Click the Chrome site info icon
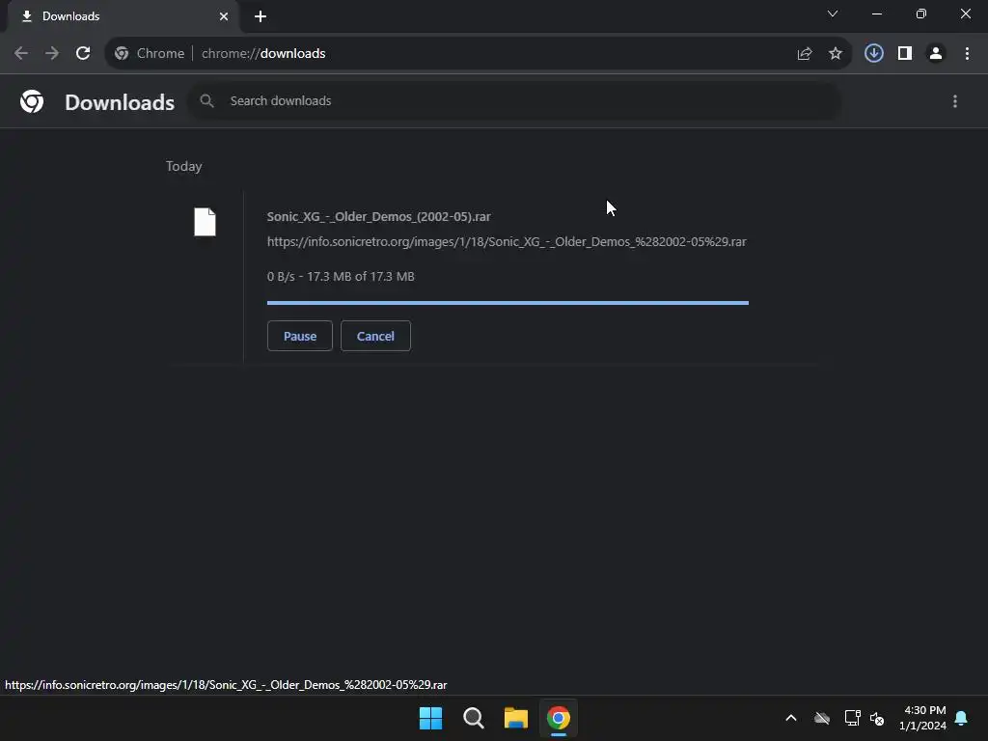The width and height of the screenshot is (988, 741). pyautogui.click(x=122, y=54)
